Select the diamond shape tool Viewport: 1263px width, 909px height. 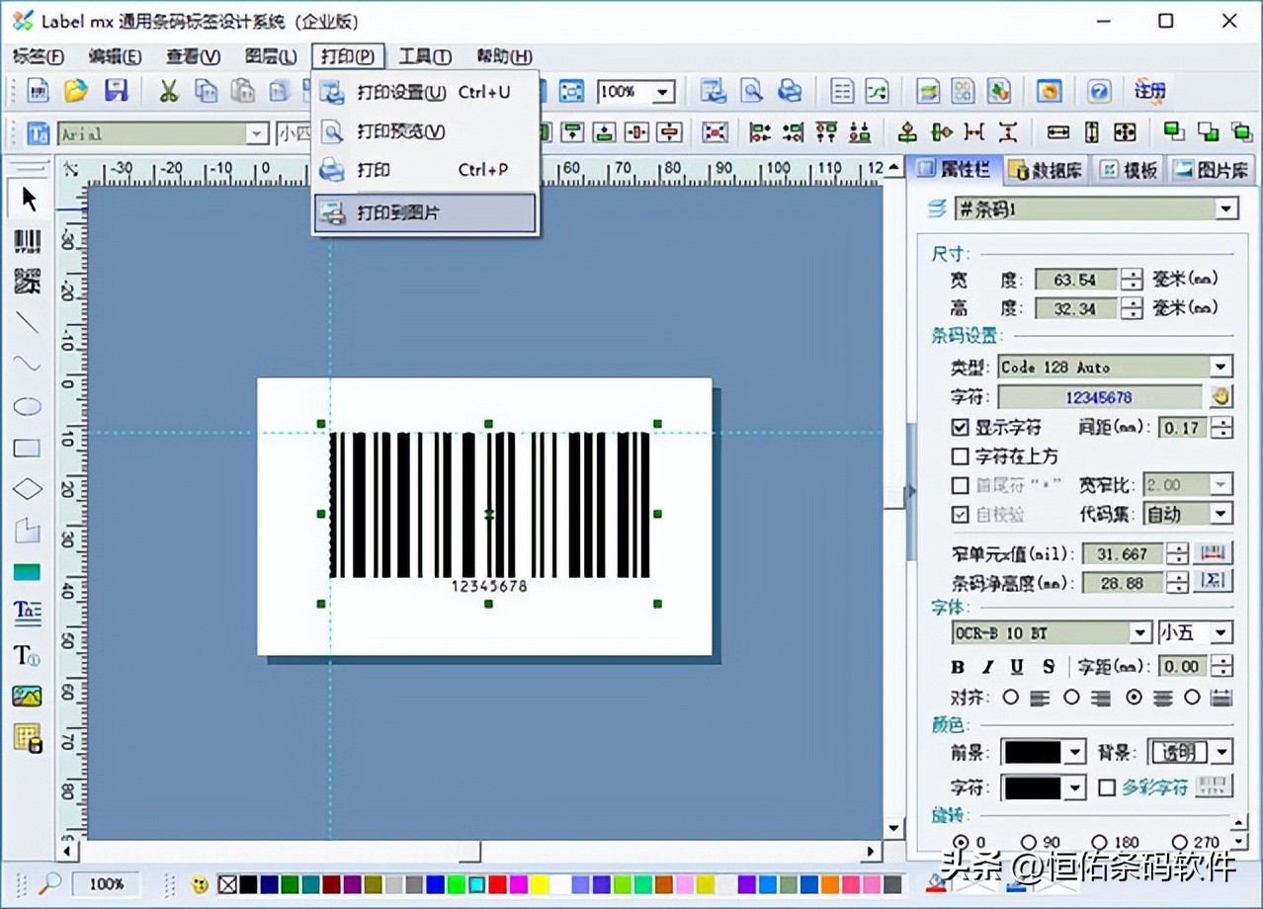coord(27,488)
